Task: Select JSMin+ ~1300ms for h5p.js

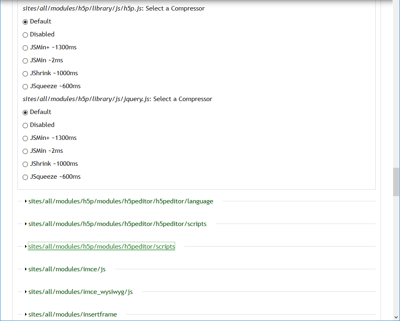Action: (x=25, y=48)
